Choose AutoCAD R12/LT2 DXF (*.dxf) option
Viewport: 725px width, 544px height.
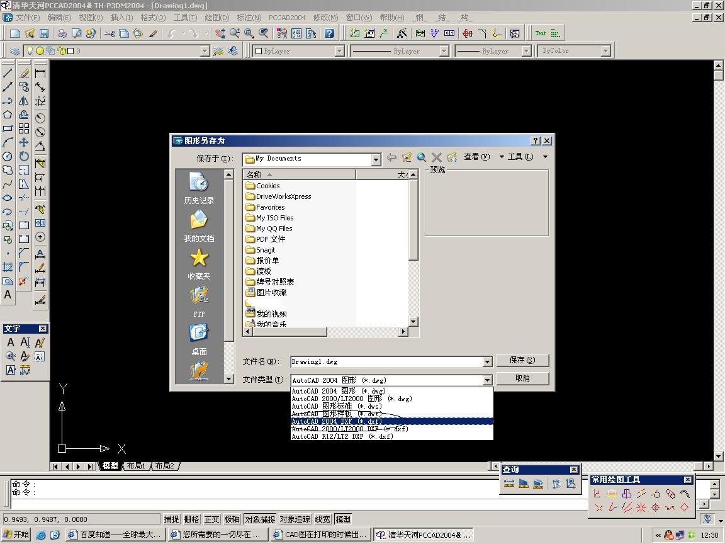pyautogui.click(x=391, y=436)
